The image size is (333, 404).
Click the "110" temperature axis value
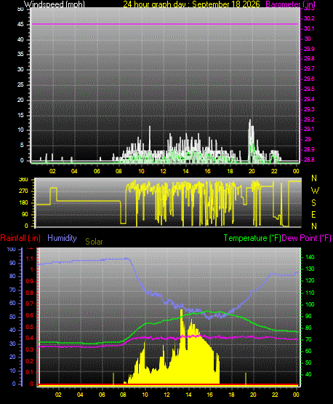point(310,293)
